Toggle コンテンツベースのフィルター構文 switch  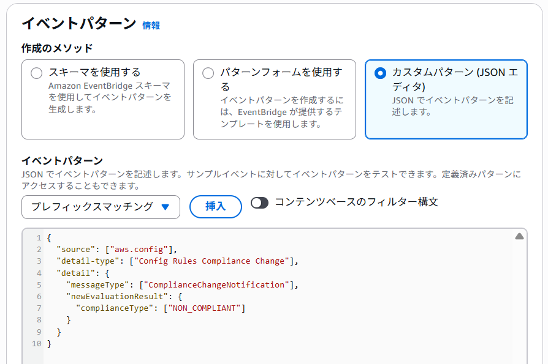259,203
